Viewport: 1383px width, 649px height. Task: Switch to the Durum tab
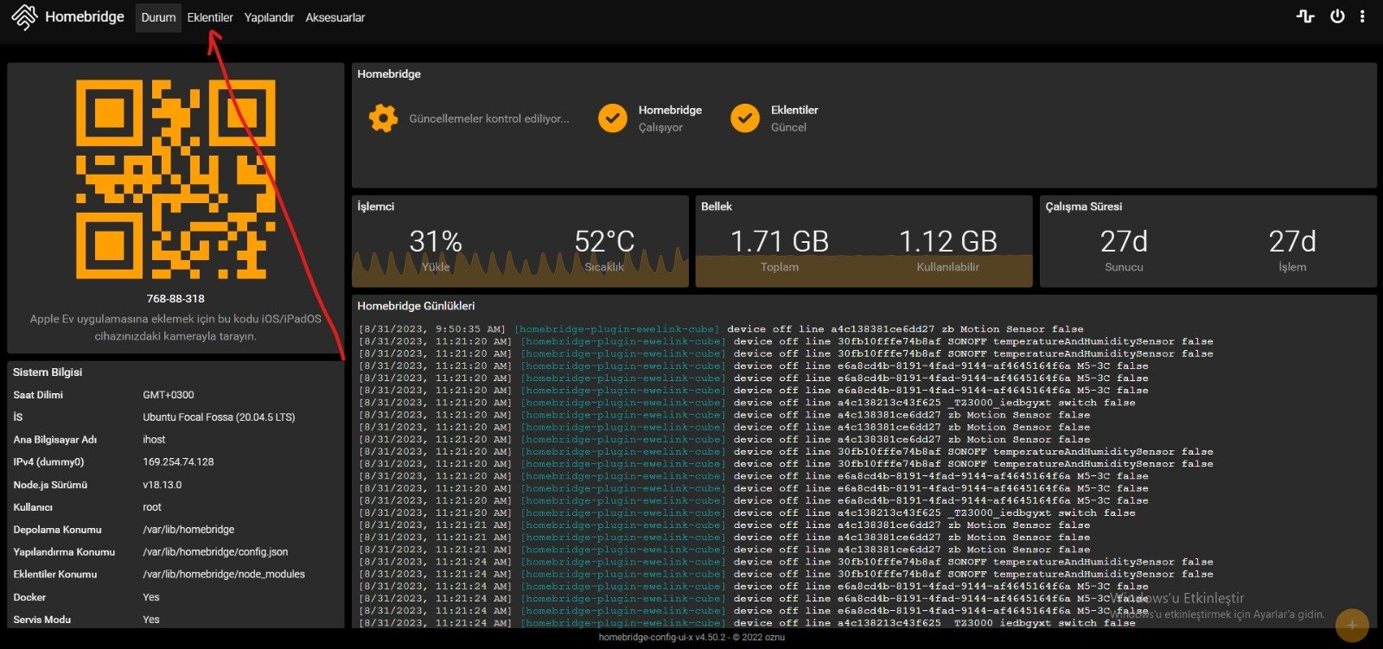click(x=158, y=17)
